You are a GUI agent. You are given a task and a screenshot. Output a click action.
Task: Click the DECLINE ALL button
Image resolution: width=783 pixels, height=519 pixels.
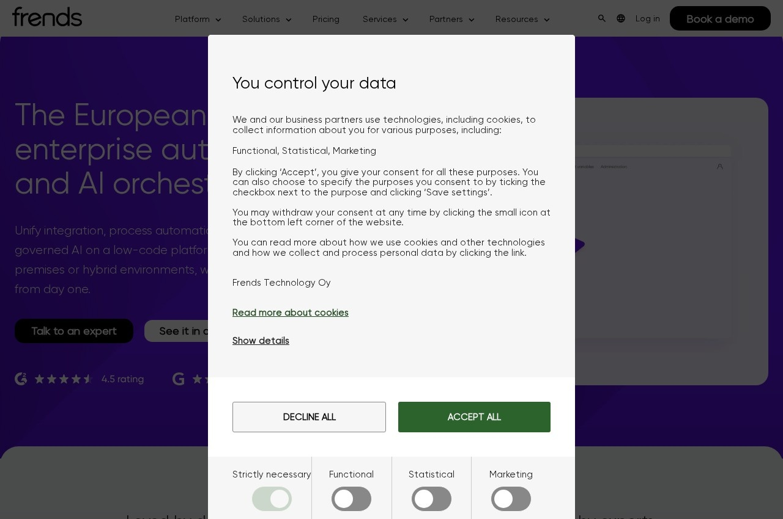309,417
